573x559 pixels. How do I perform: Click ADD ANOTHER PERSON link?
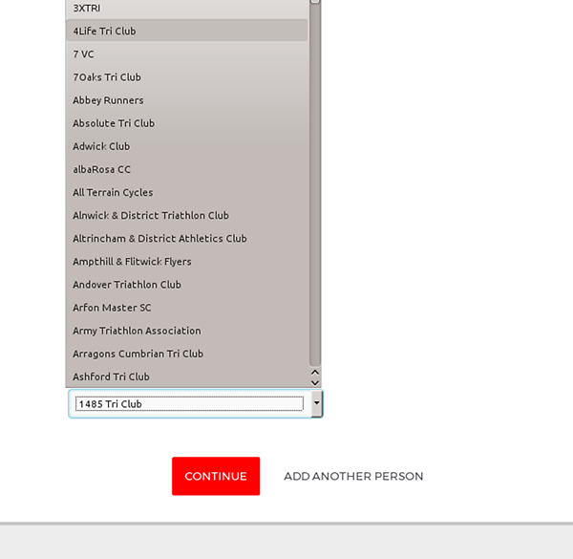353,476
